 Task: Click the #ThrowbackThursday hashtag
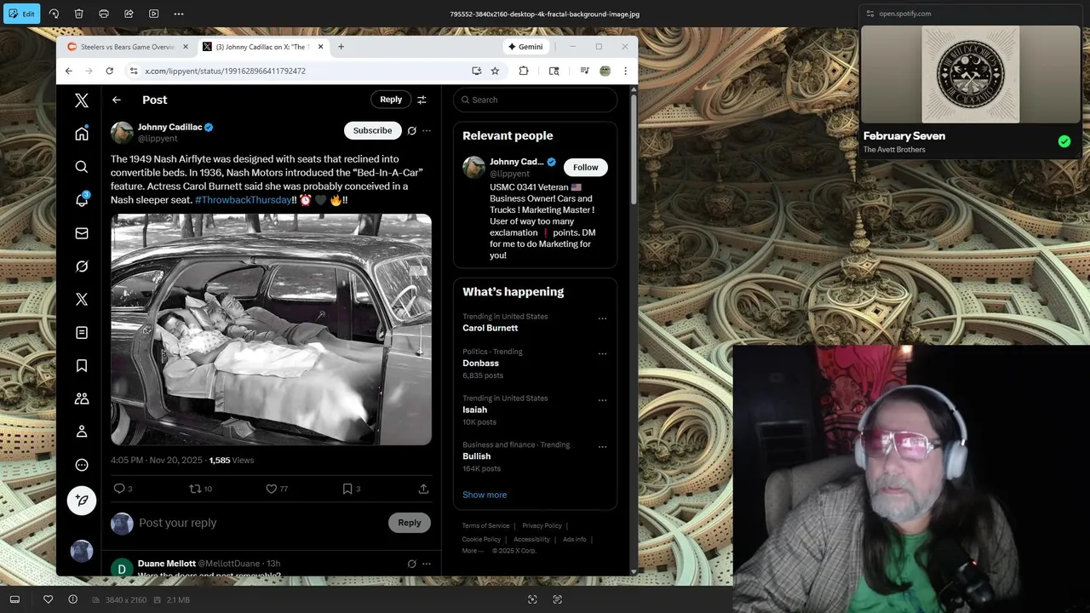(244, 200)
